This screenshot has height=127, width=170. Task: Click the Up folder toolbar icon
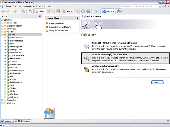[23, 11]
